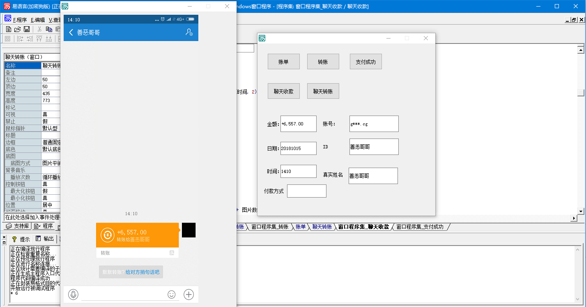Click the Open folder toolbar icon

point(17,29)
